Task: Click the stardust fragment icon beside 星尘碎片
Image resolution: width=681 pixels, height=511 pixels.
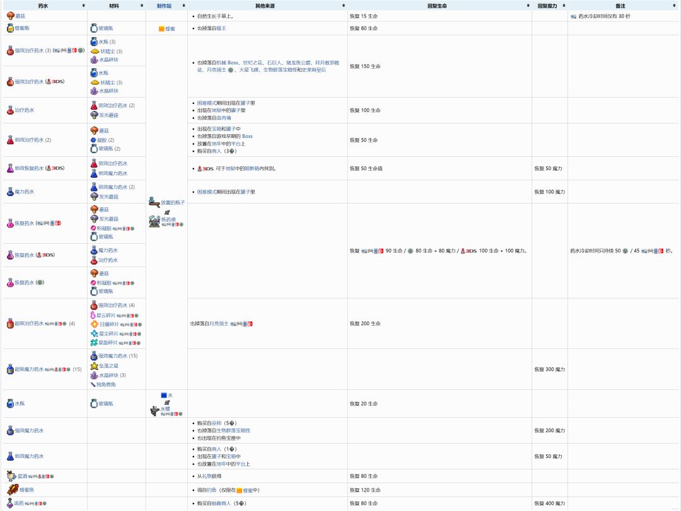Action: [94, 333]
